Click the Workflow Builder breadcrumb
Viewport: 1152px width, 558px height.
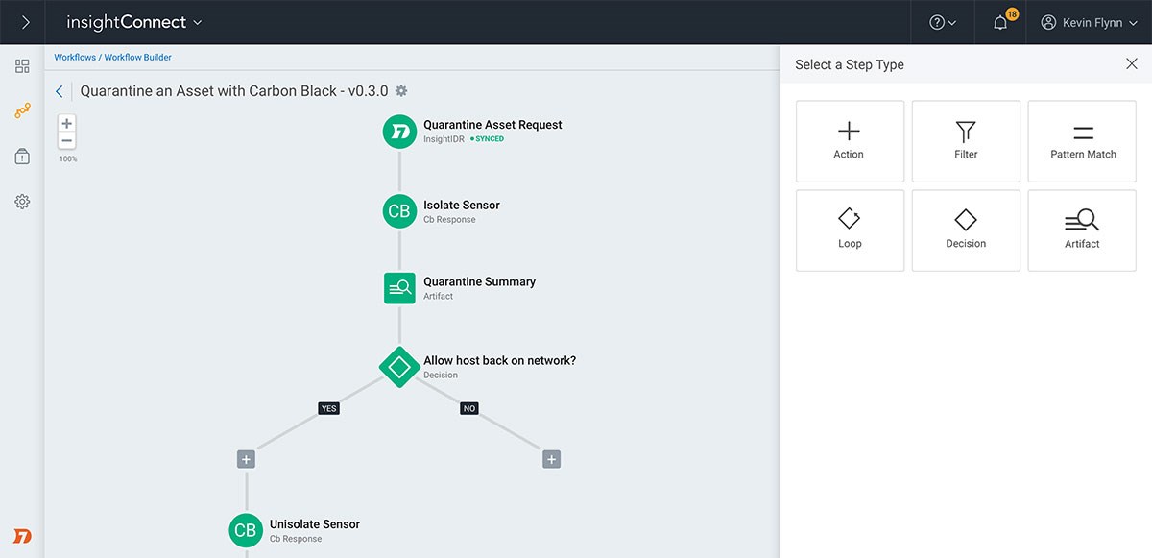138,58
